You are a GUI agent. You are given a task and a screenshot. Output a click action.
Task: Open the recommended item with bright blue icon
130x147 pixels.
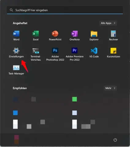15,113
